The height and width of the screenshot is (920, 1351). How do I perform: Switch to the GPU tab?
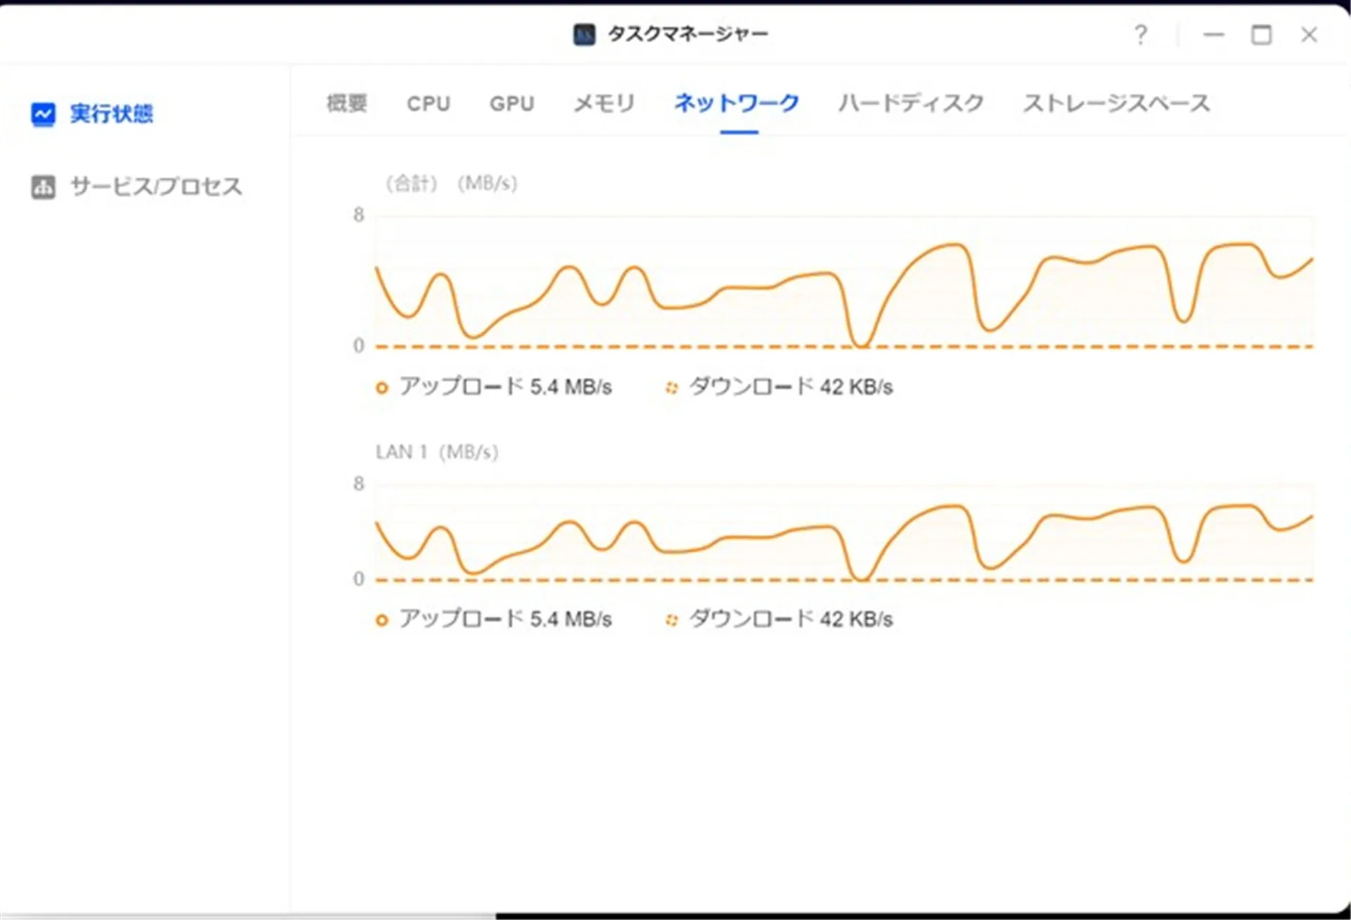pos(512,103)
